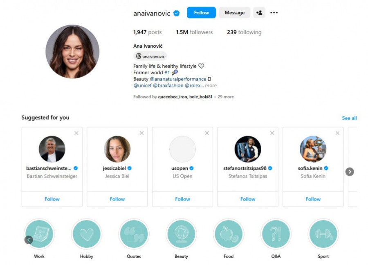Screen dimensions: 368x265
Task: Open the Sport highlight dumbbell icon
Action: (323, 234)
